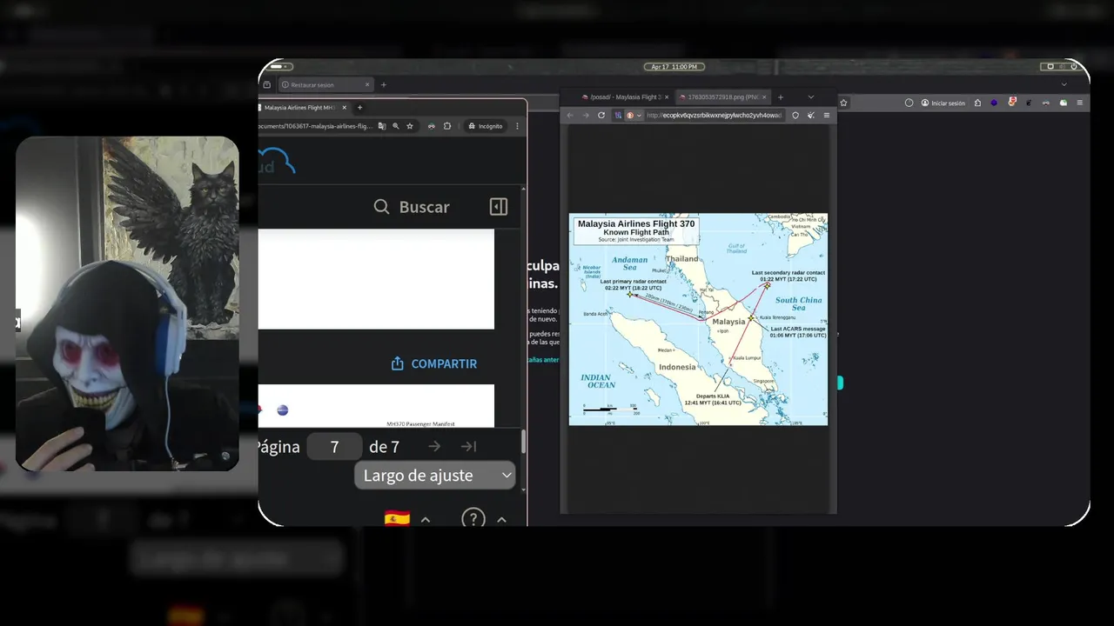Image resolution: width=1114 pixels, height=626 pixels.
Task: Click the broom new identity icon
Action: [811, 115]
